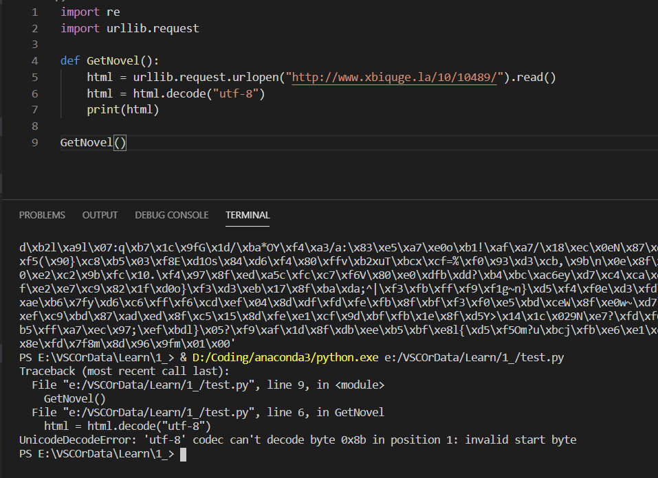Click the UnicodeDecodeError message in terminal

(298, 440)
